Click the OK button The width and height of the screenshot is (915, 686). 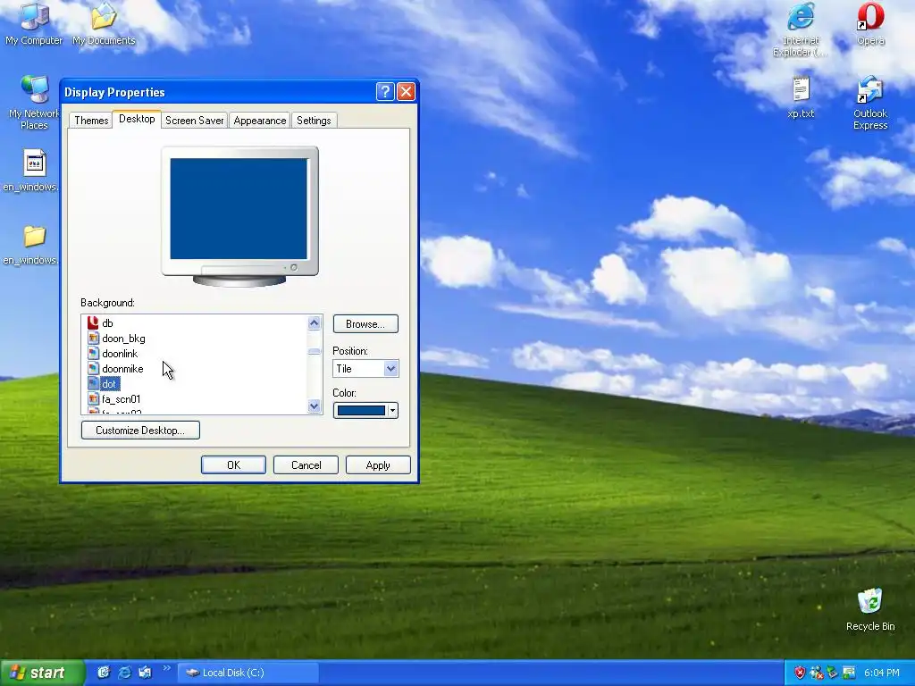233,464
